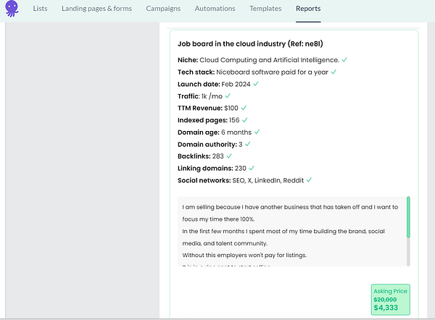Click the checkmark beside Traffic
This screenshot has width=435, height=320.
pos(228,96)
